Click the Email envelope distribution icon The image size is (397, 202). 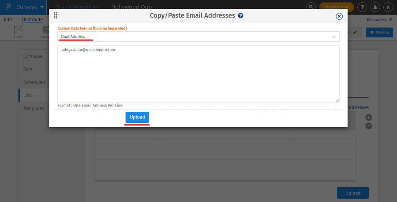click(18, 31)
